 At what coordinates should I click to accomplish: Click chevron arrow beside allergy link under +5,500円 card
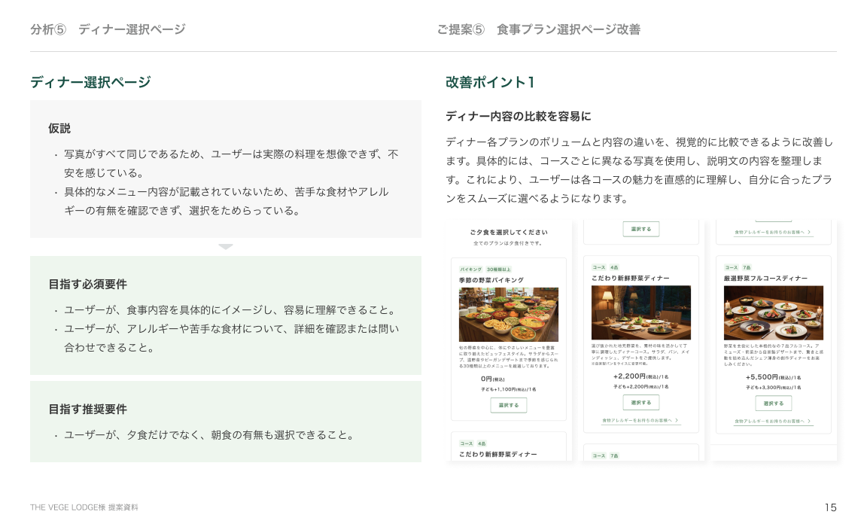tap(809, 422)
